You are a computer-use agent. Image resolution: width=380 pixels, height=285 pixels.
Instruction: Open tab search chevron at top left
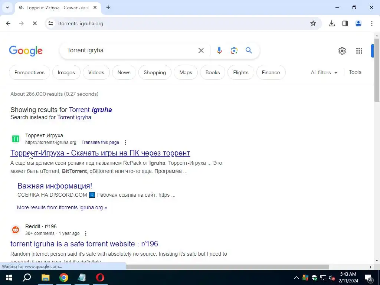pyautogui.click(x=7, y=7)
